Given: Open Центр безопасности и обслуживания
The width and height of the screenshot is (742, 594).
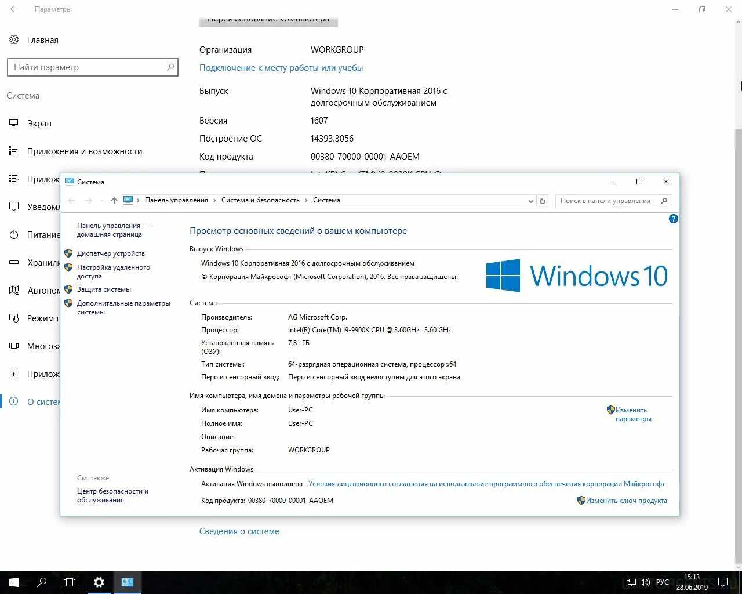Looking at the screenshot, I should [x=112, y=495].
